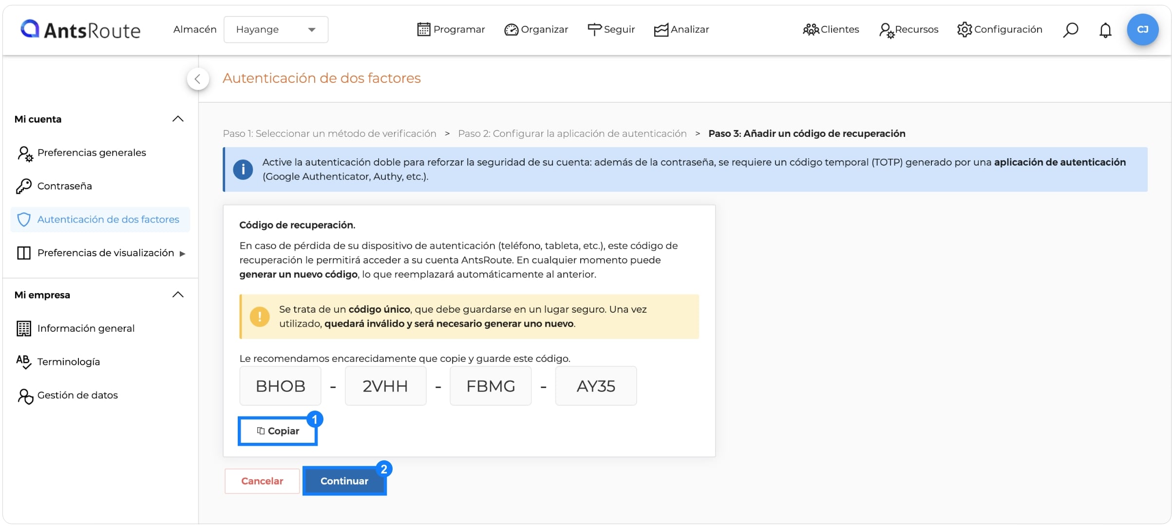Click the Preferencias generales user-gear icon
1174x528 pixels.
pyautogui.click(x=25, y=153)
